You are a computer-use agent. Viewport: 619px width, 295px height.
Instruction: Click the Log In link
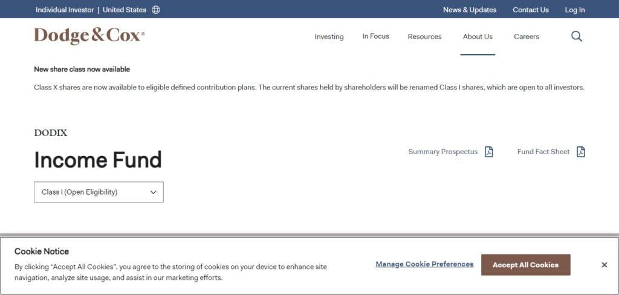(x=575, y=10)
